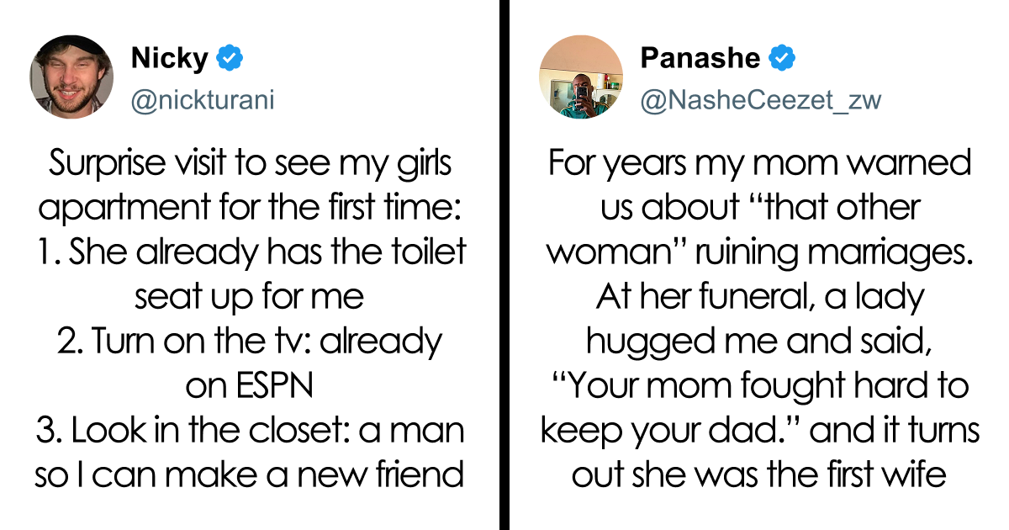
Task: Click the line 'out she was the first wife'
Action: point(759,475)
